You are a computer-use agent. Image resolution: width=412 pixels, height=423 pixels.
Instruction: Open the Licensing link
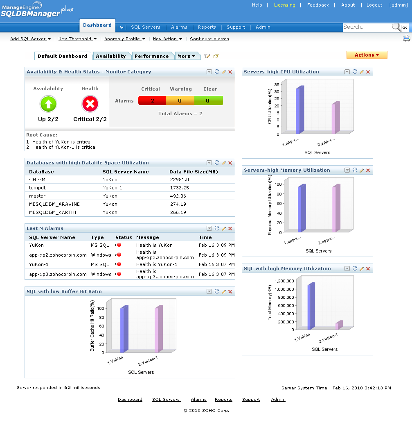[284, 5]
